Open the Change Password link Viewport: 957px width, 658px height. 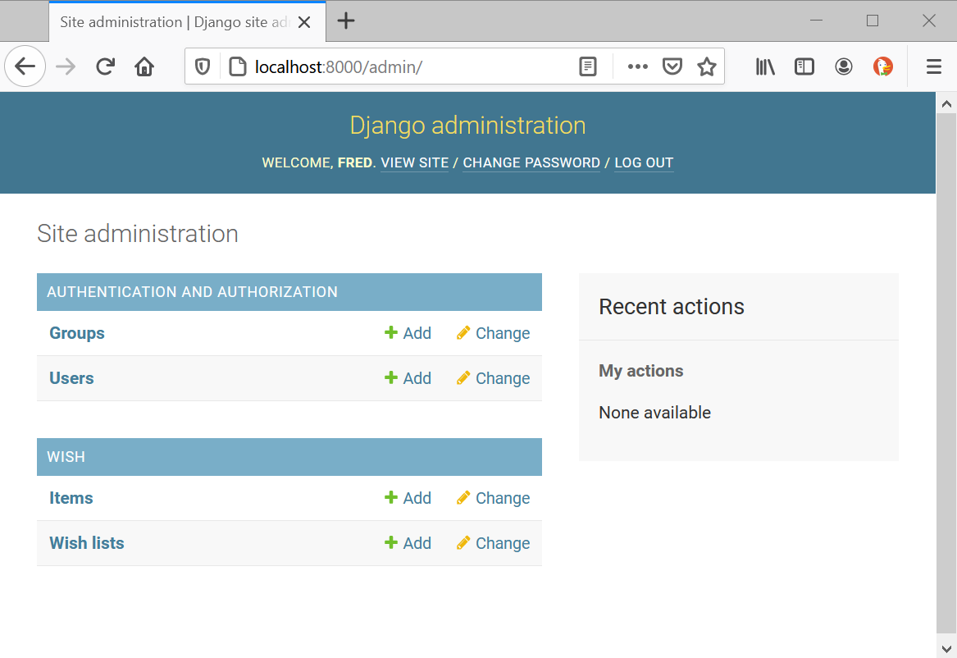point(531,163)
